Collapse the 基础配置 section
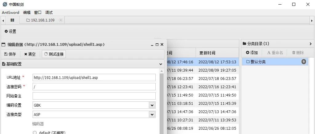Image resolution: width=315 pixels, height=134 pixels. (161, 64)
